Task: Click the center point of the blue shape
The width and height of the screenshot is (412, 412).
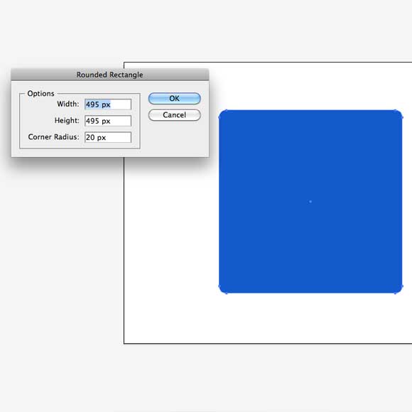Action: point(310,202)
